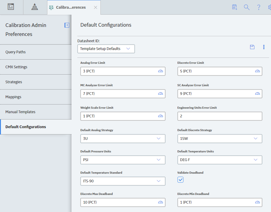Image resolution: width=271 pixels, height=212 pixels.
Task: Select Default Configurations in sidebar
Action: pyautogui.click(x=36, y=127)
